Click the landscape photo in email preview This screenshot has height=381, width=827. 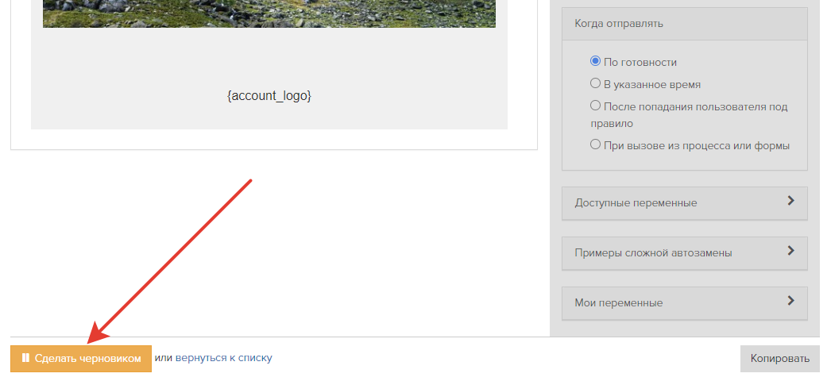[269, 13]
